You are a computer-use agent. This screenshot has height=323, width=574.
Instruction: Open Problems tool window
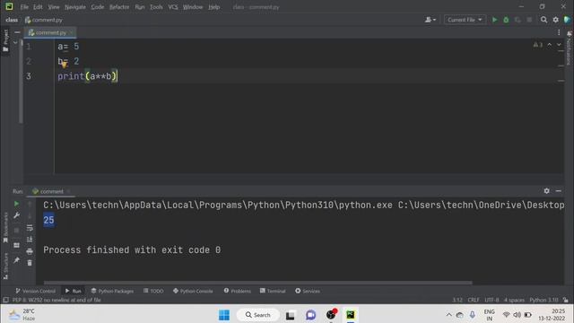click(x=237, y=291)
